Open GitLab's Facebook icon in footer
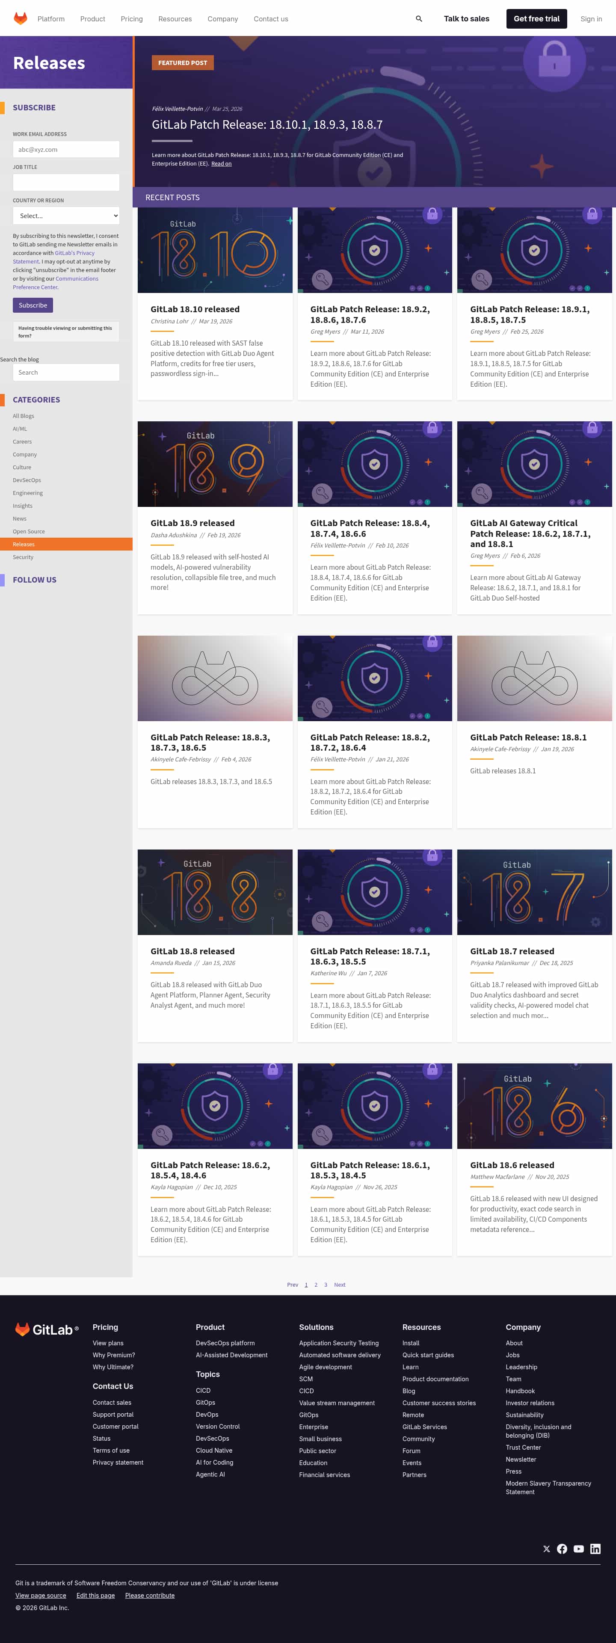 tap(562, 1548)
